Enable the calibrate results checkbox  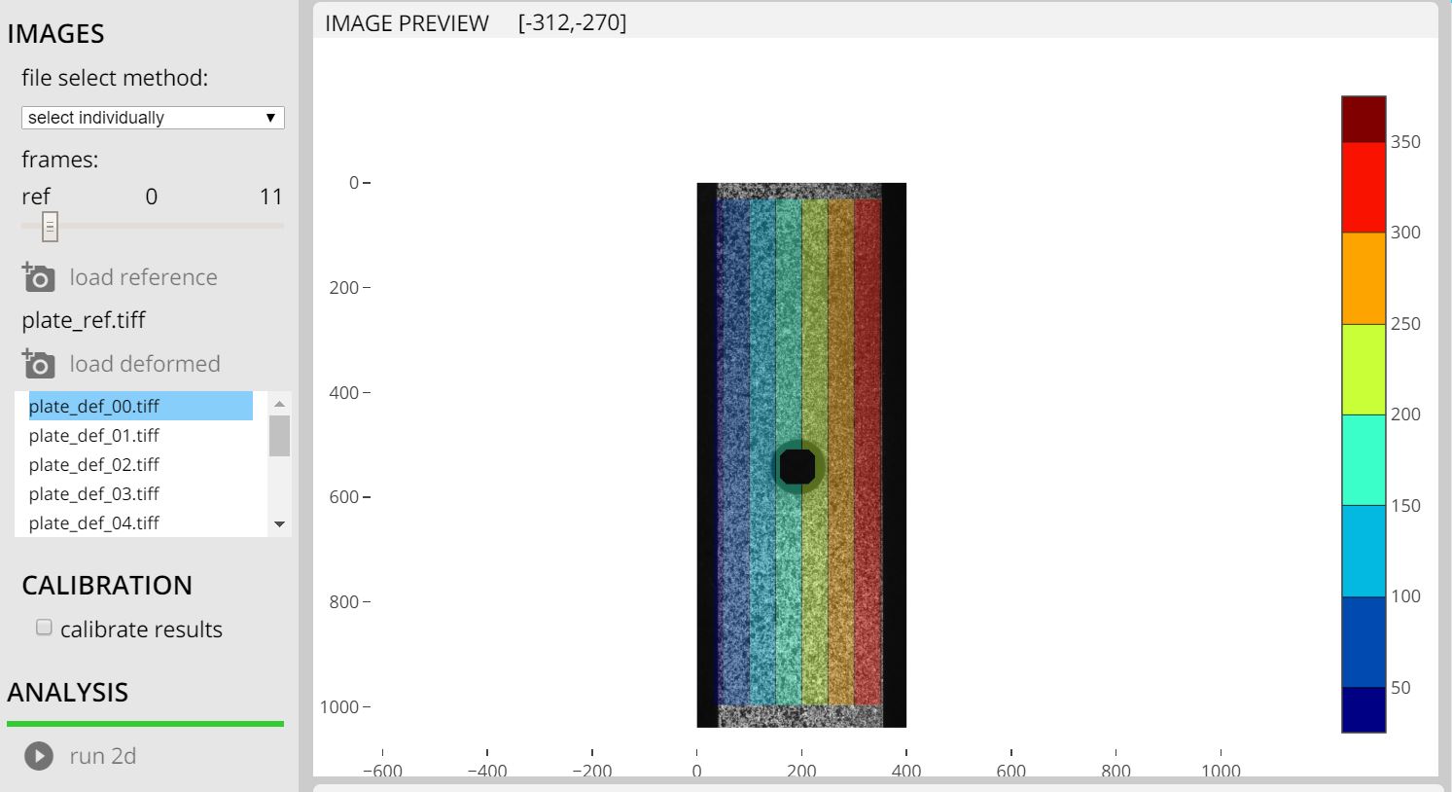43,627
